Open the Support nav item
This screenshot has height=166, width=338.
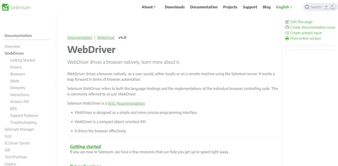(250, 7)
